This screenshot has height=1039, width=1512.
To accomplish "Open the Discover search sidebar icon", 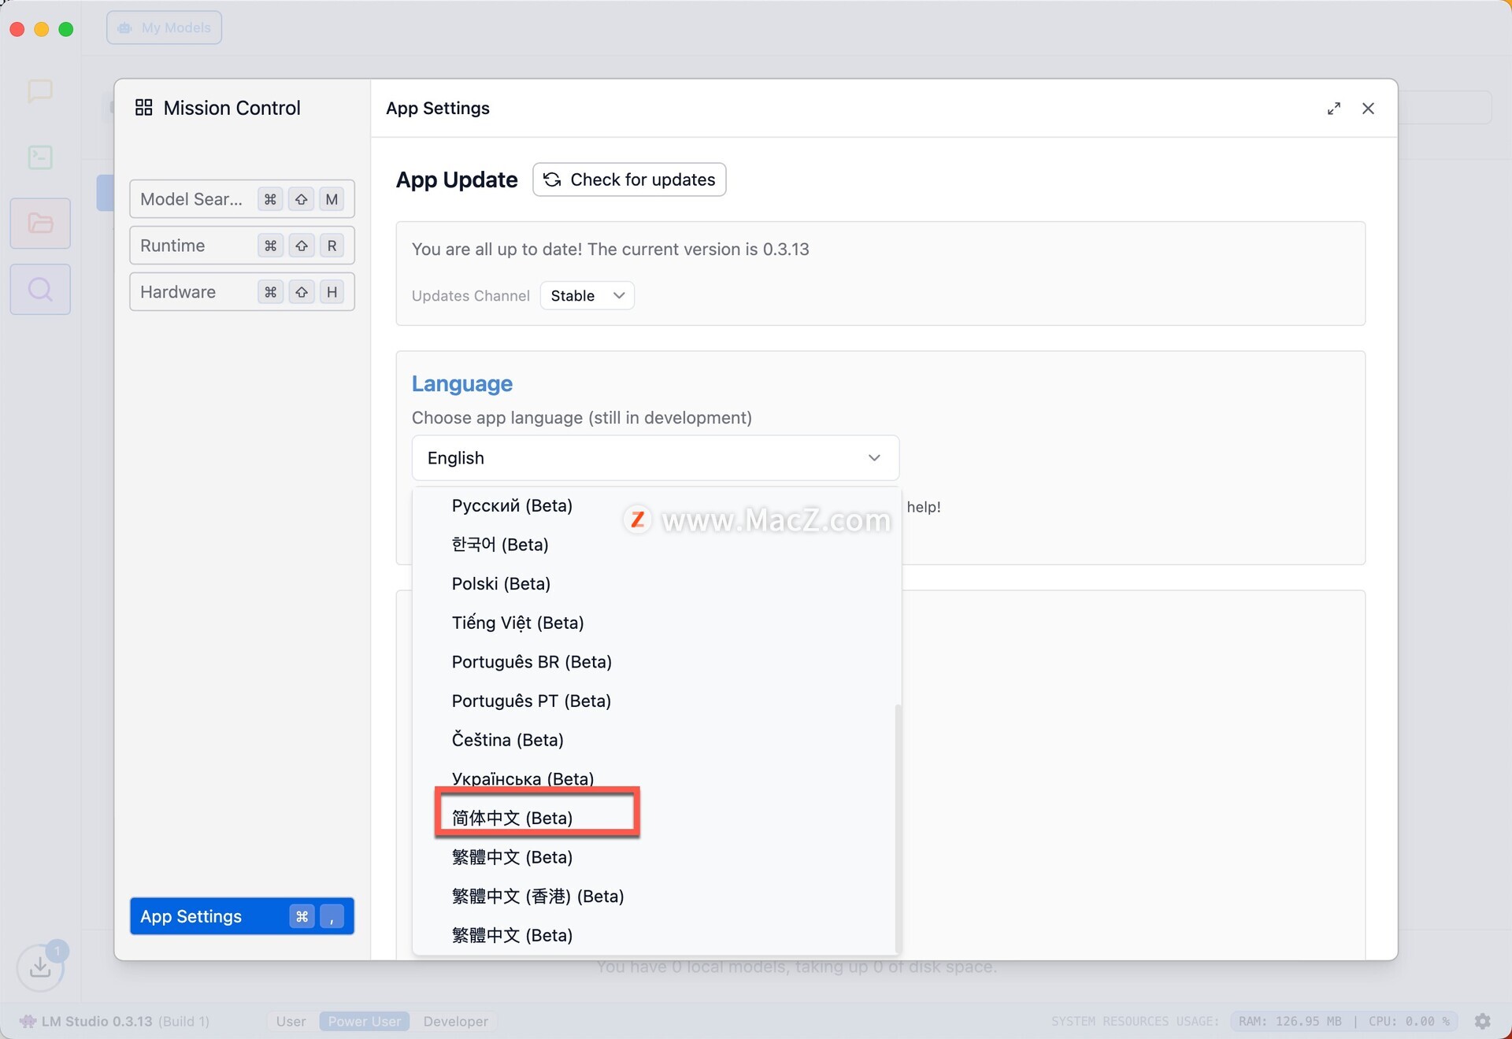I will (x=40, y=290).
